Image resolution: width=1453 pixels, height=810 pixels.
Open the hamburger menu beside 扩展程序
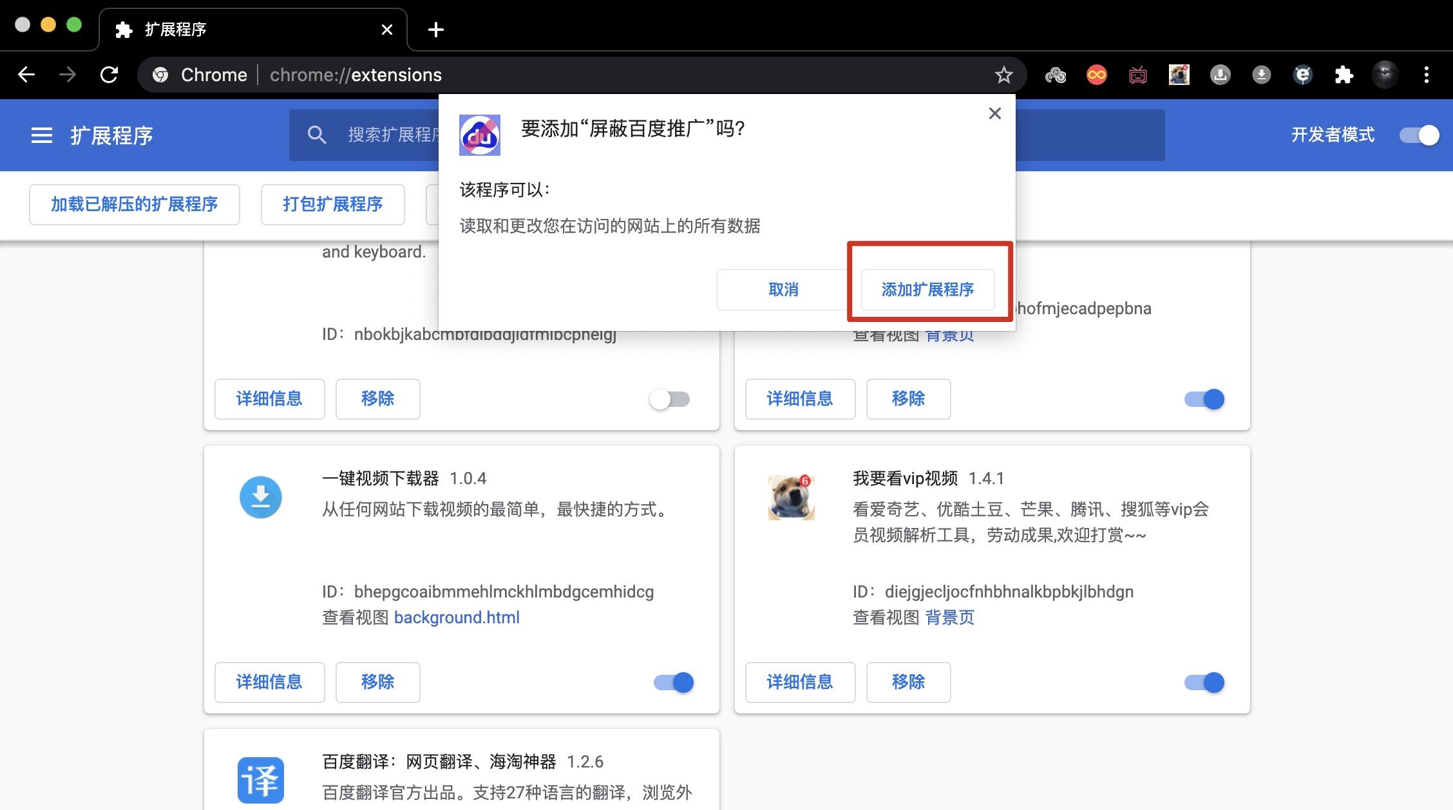pos(42,135)
